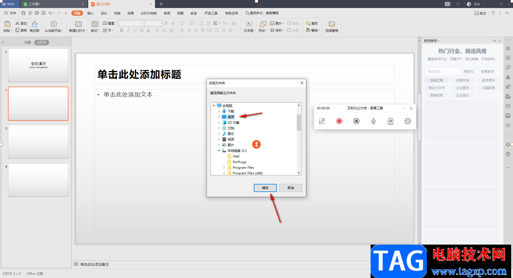
Task: Click the paste icon
Action: click(7, 24)
